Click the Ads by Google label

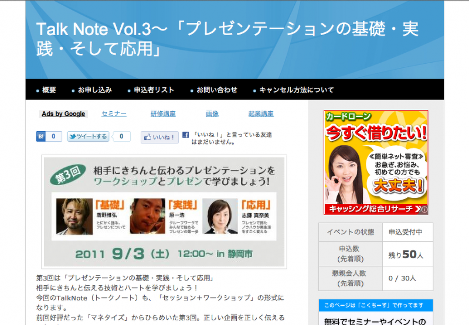63,114
